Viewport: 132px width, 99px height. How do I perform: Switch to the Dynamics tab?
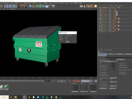pos(120,54)
